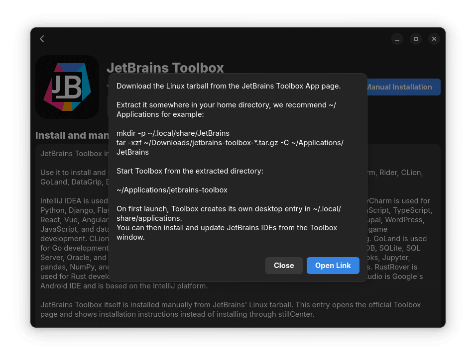Click the back arrow in the header
Viewport: 476px width, 361px height.
point(42,39)
